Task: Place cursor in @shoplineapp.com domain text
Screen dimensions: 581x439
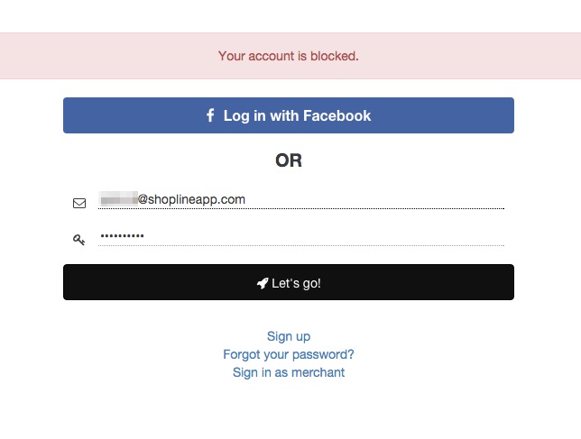Action: tap(191, 199)
